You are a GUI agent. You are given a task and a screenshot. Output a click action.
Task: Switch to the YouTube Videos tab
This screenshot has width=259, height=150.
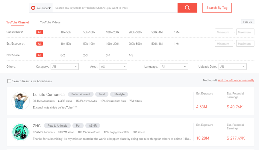(50, 22)
